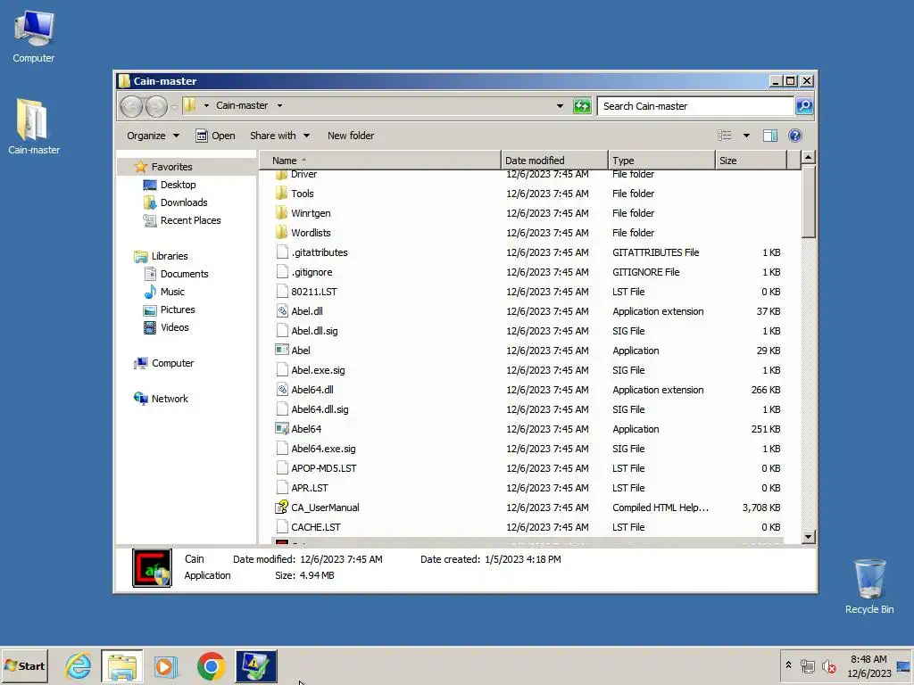Open the Recycle Bin
The height and width of the screenshot is (685, 914).
(x=869, y=586)
